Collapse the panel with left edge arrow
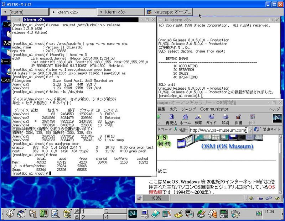 tap(2, 214)
